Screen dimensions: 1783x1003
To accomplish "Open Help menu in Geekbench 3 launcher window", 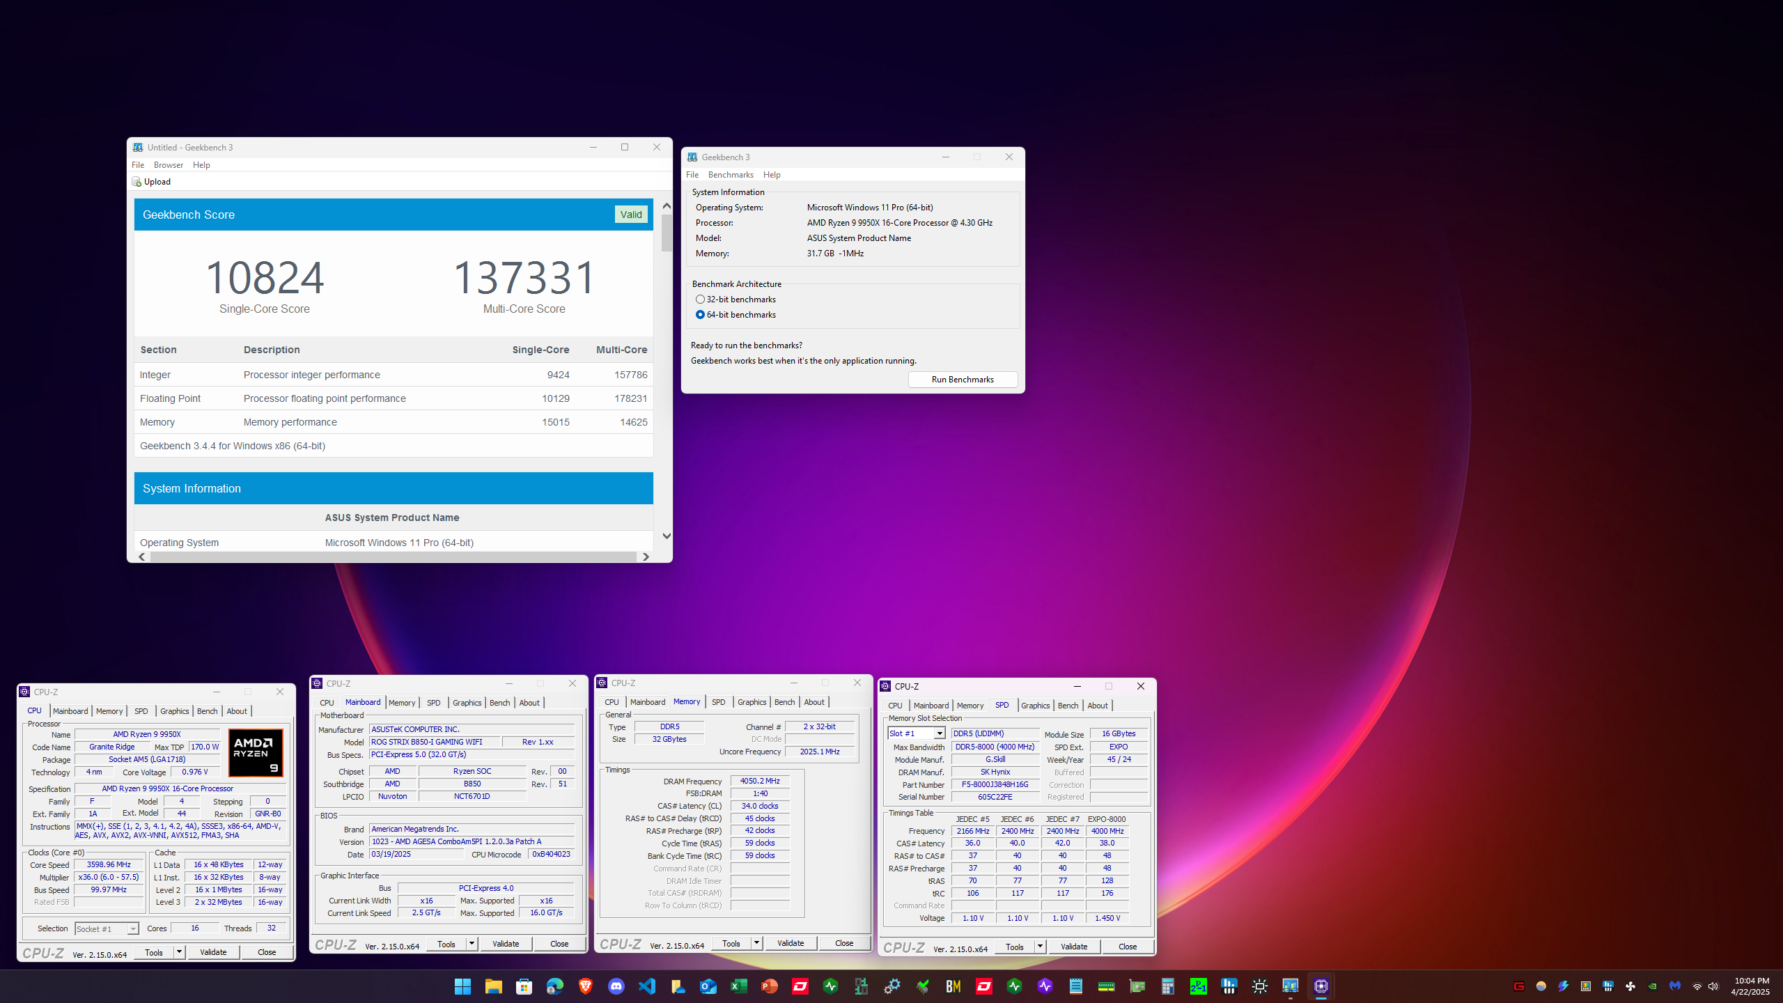I will click(x=772, y=175).
